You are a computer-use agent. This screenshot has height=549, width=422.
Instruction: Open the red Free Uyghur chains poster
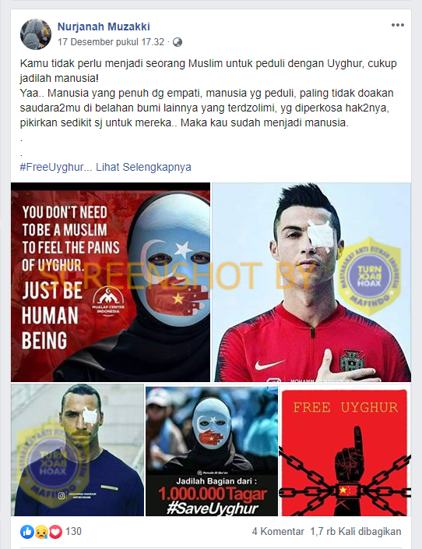[x=345, y=450]
